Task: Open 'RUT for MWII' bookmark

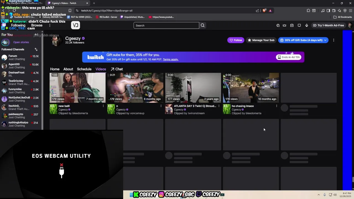Action: pyautogui.click(x=80, y=17)
